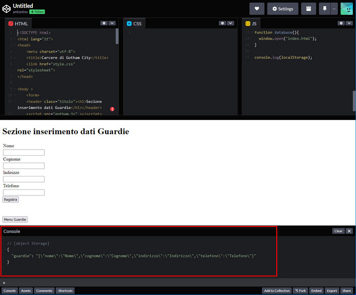This screenshot has height=295, width=356.
Task: Click the pin icon in header
Action: tap(324, 9)
